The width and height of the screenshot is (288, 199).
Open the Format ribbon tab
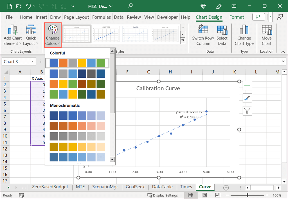(x=237, y=17)
